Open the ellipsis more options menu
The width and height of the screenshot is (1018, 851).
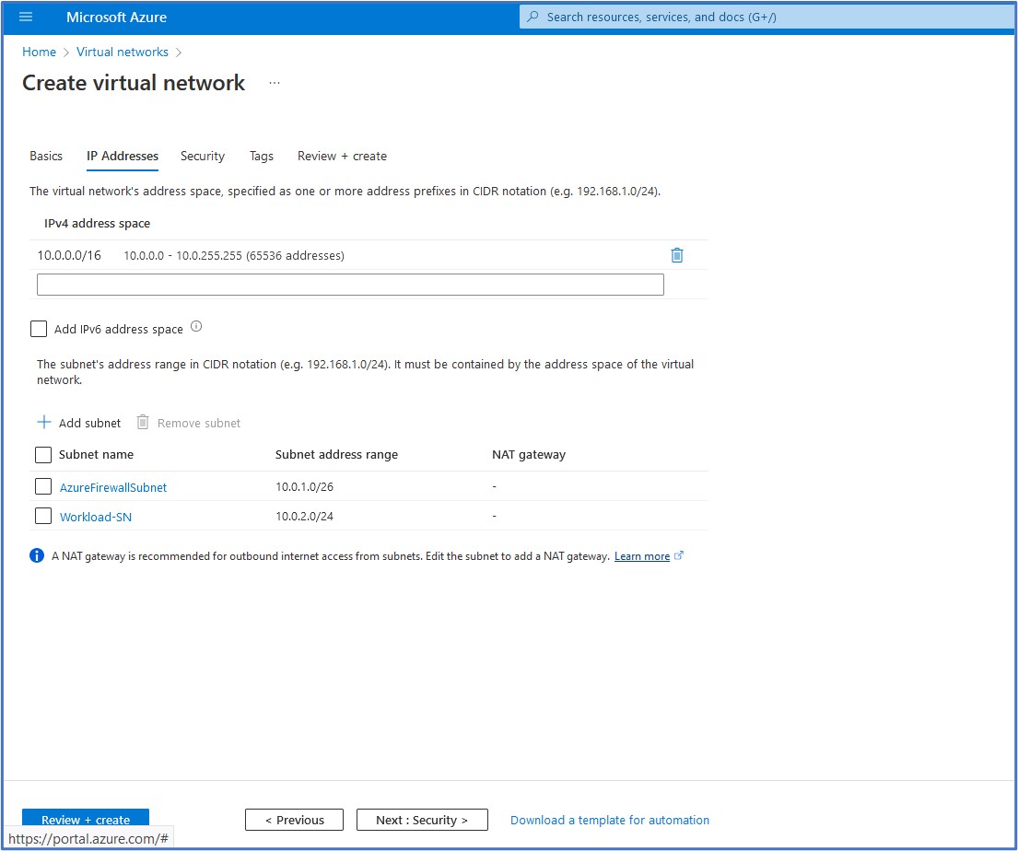tap(274, 83)
